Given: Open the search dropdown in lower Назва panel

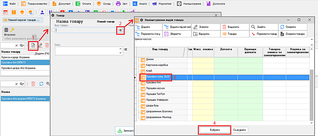Looking at the screenshot, I should point(22,84).
